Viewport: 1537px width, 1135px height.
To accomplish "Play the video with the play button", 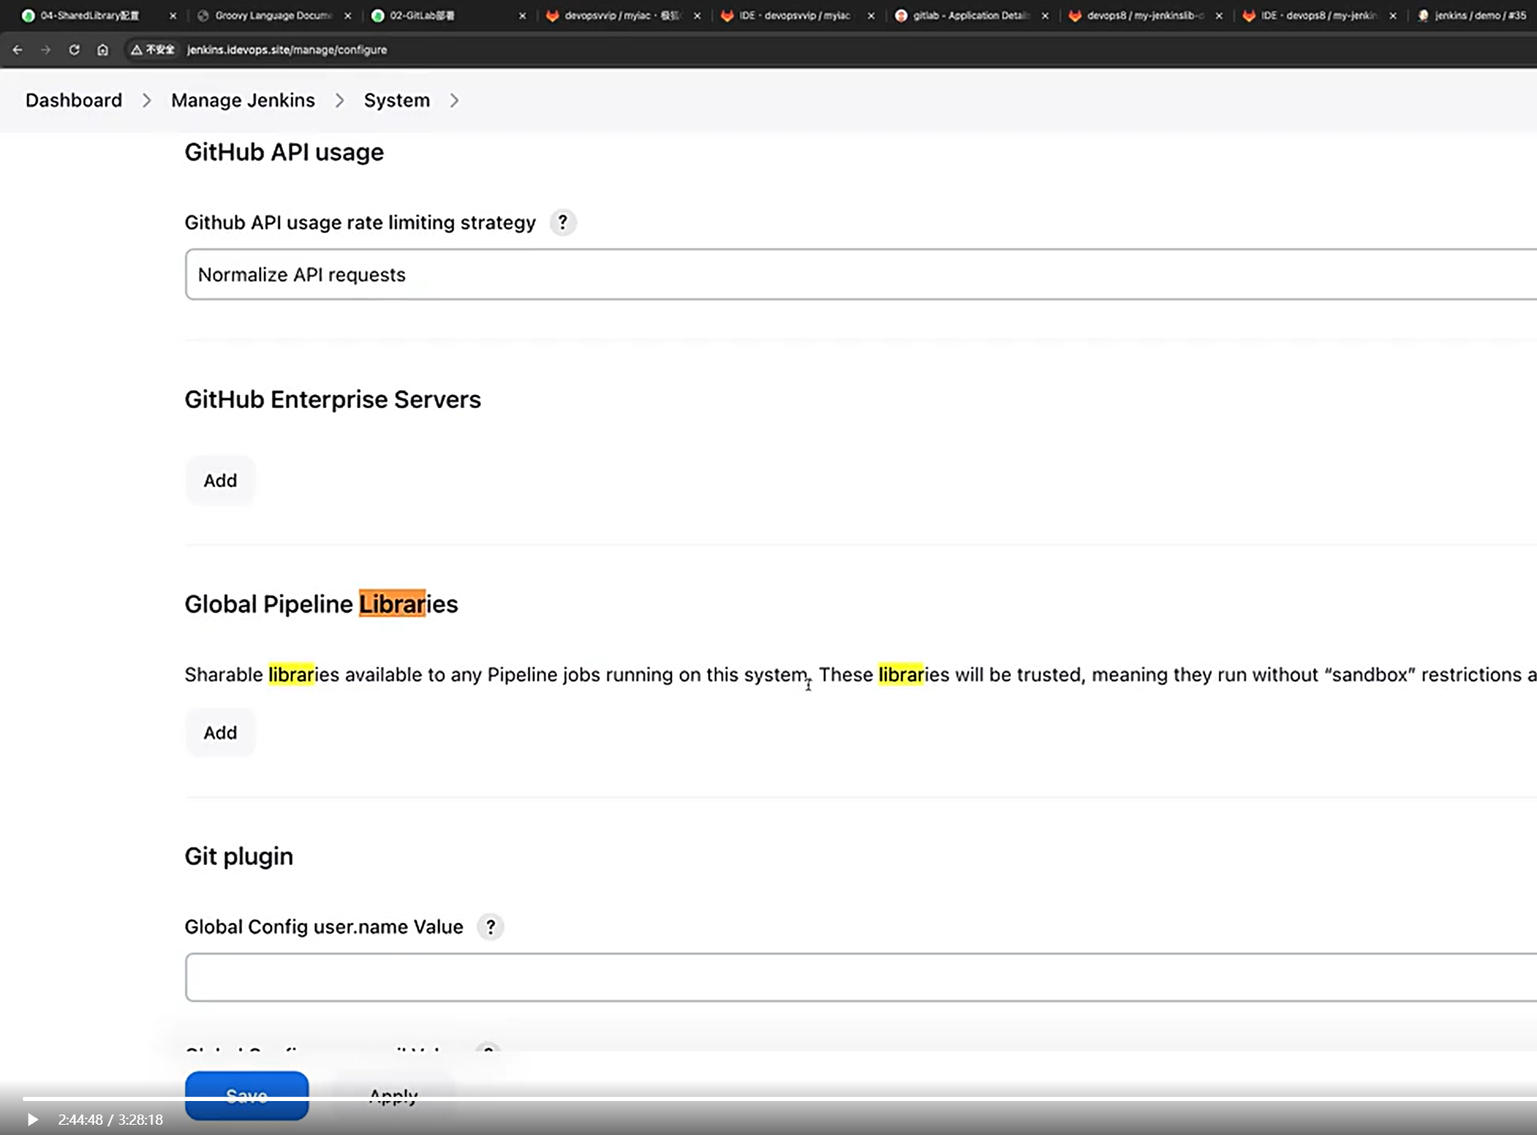I will click(x=32, y=1119).
